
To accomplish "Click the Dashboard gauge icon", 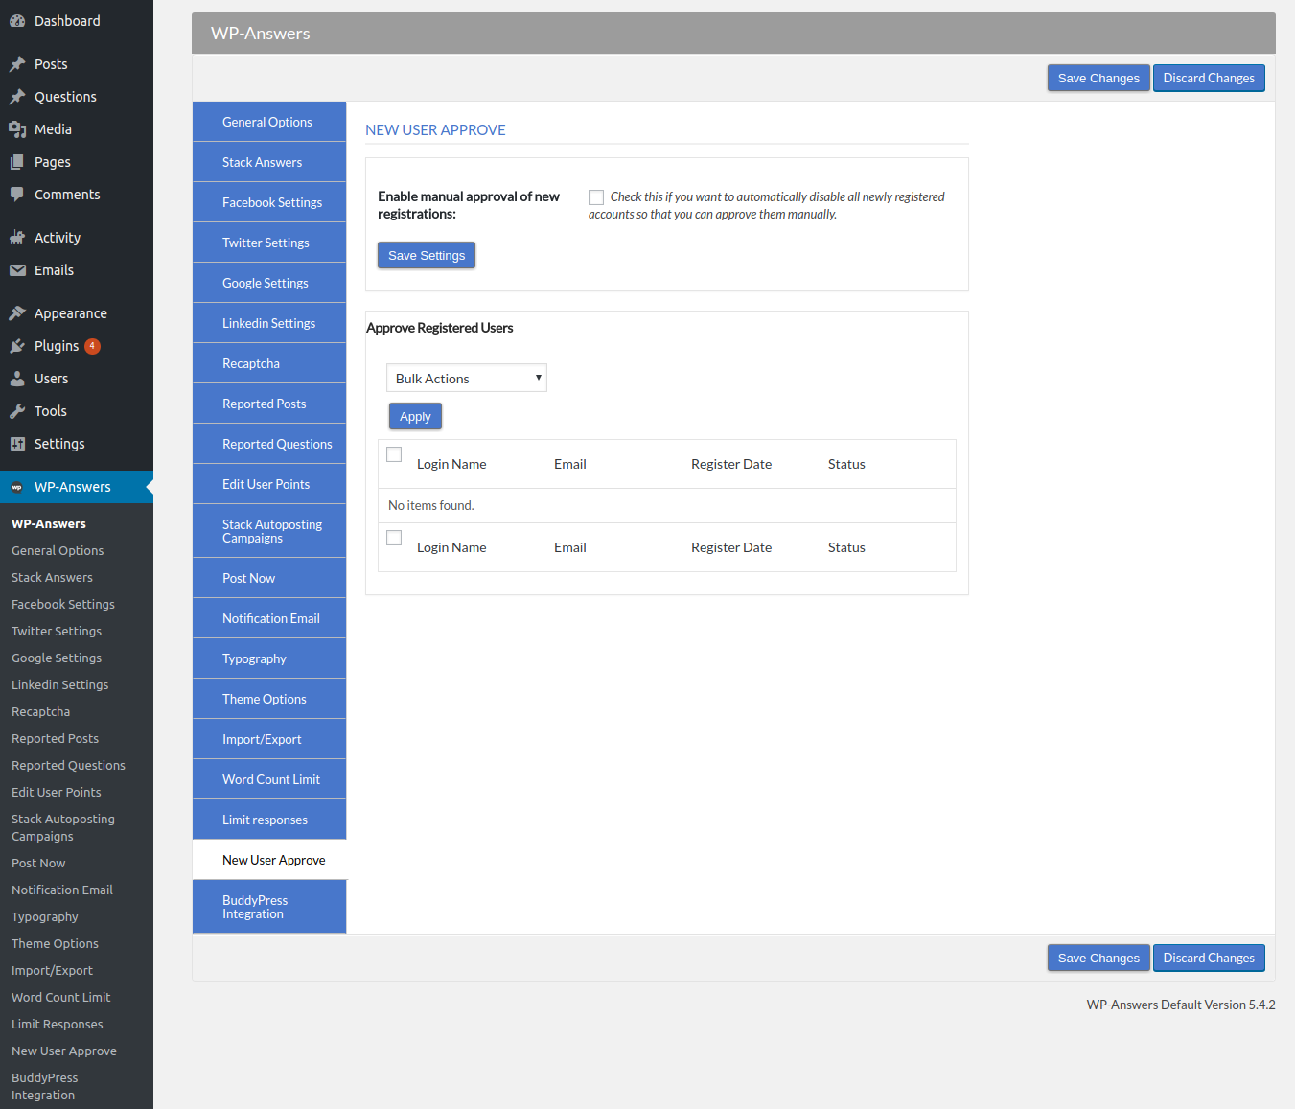I will [17, 21].
